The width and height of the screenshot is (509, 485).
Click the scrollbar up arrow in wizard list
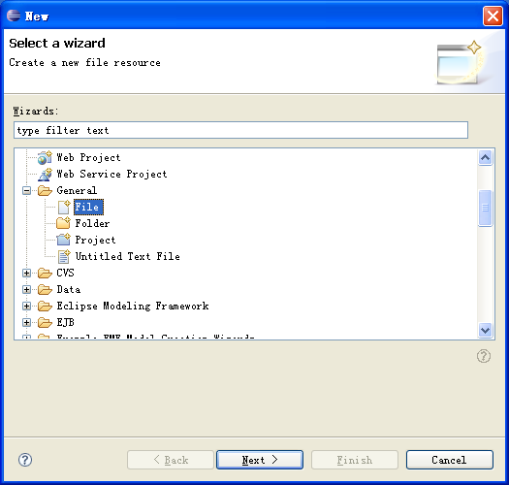(486, 158)
